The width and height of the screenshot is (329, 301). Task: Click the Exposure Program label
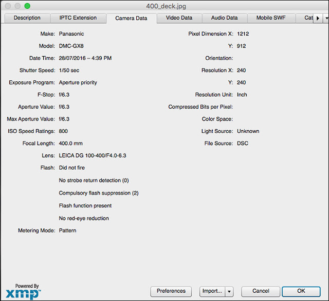[x=32, y=82]
